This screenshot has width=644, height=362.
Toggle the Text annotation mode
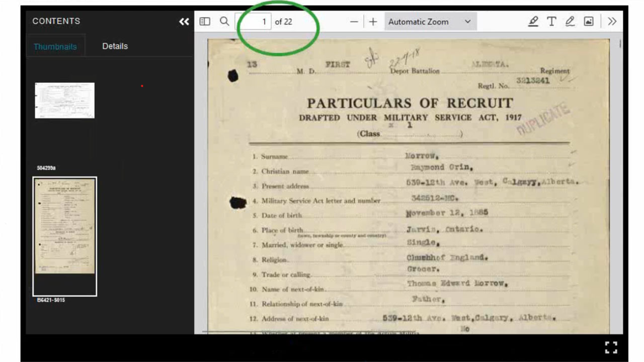tap(551, 21)
